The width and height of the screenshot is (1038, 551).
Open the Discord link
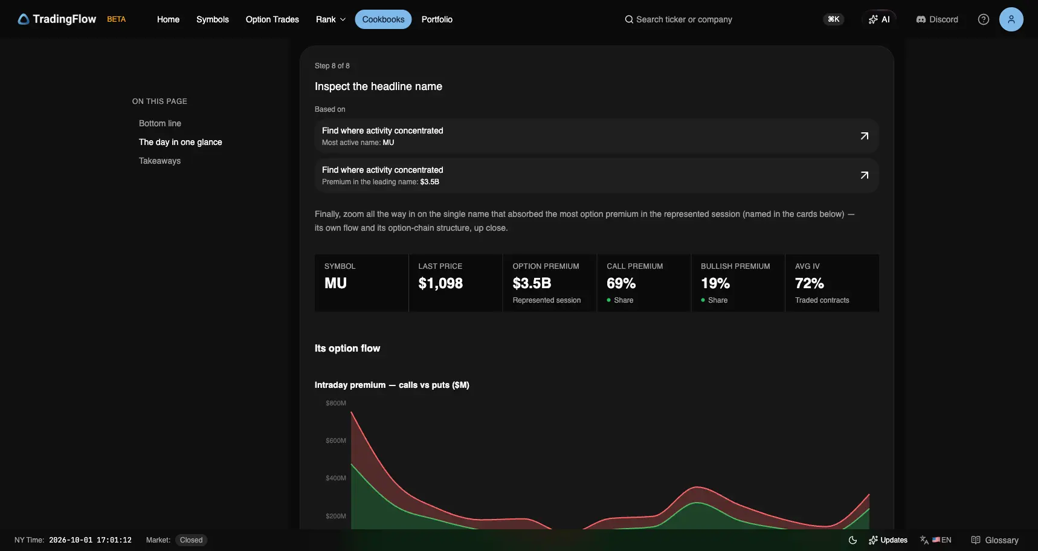[937, 19]
